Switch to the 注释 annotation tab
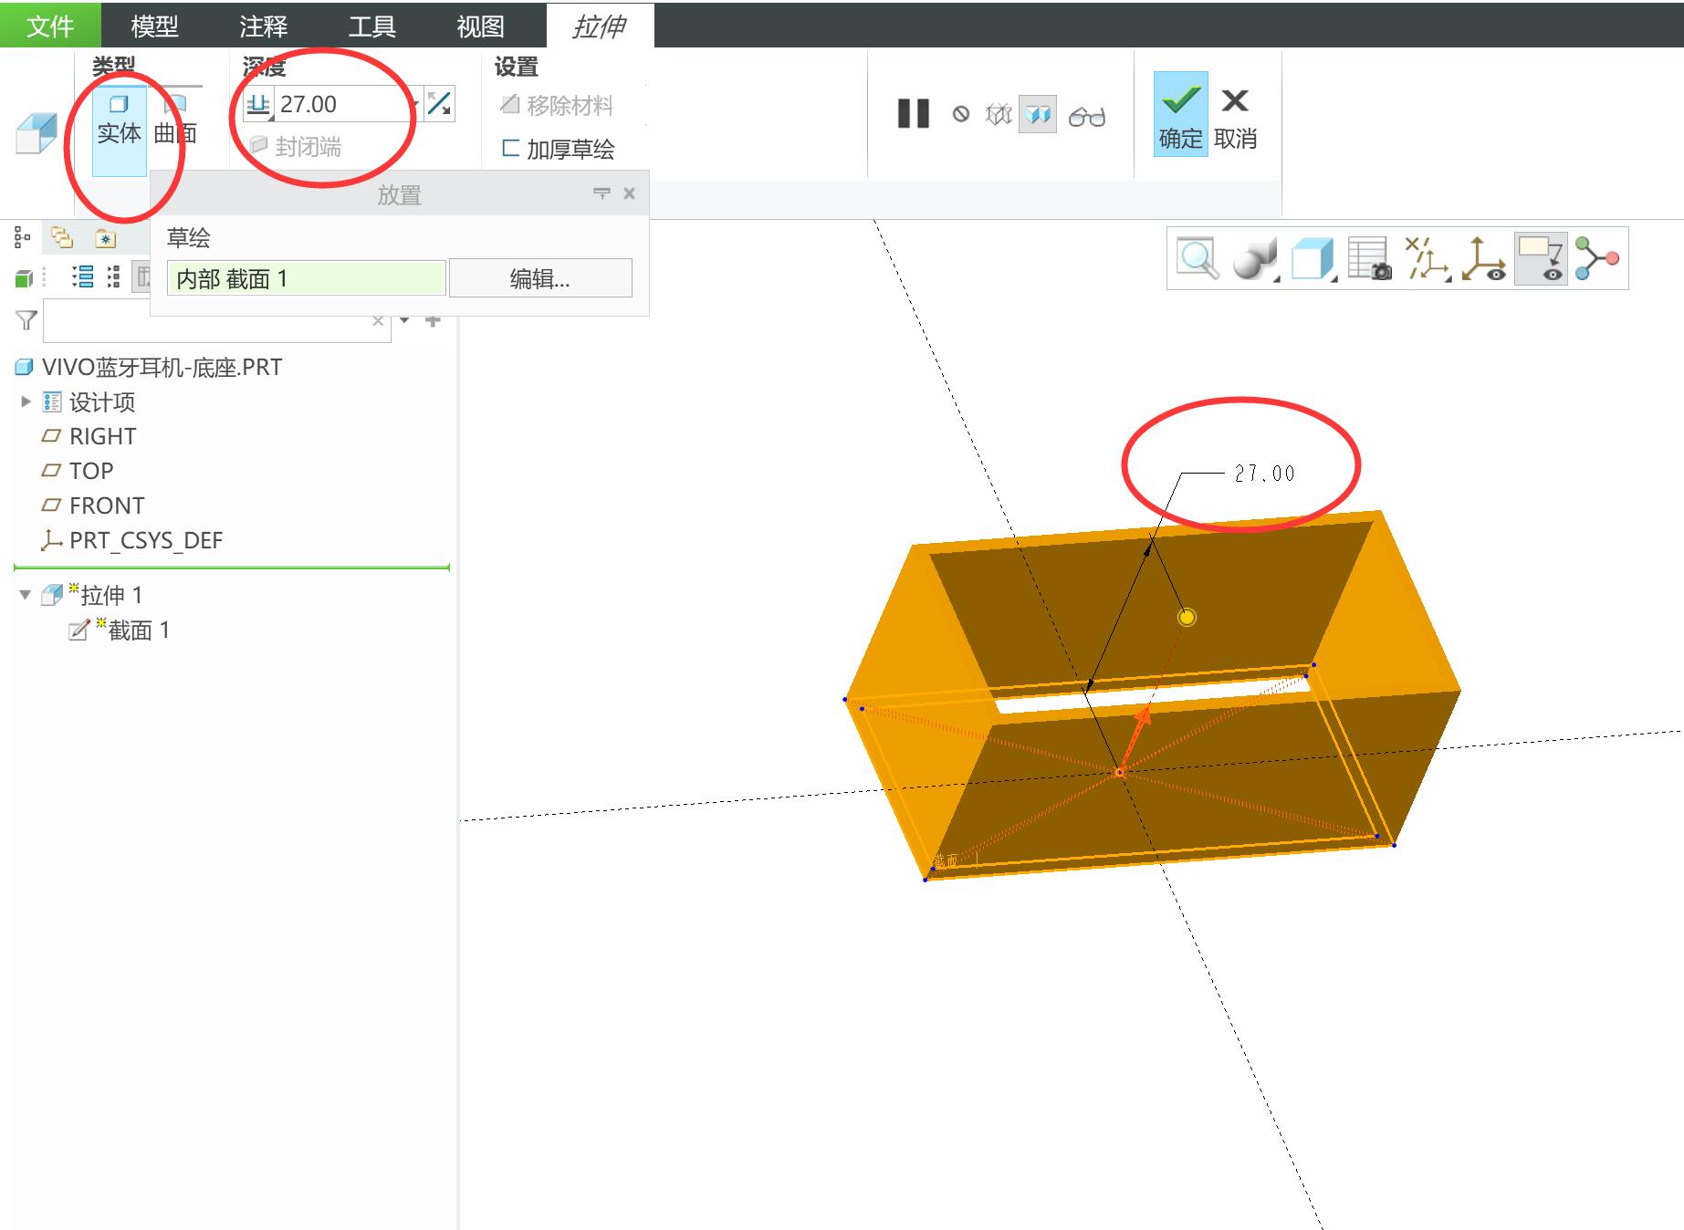The image size is (1684, 1230). coord(263,26)
